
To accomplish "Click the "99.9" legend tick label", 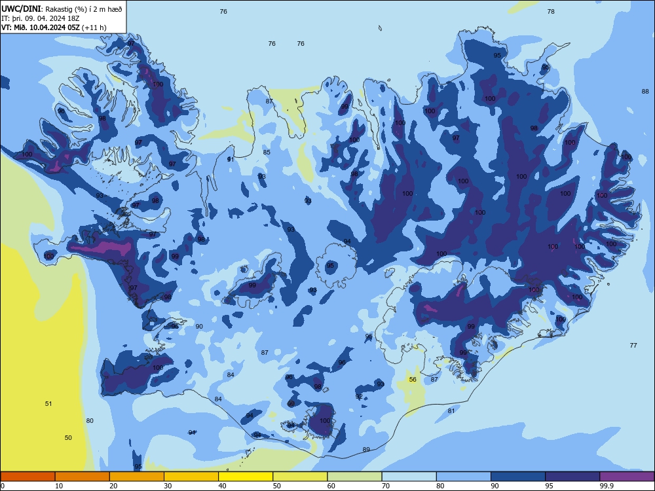I will click(x=606, y=486).
